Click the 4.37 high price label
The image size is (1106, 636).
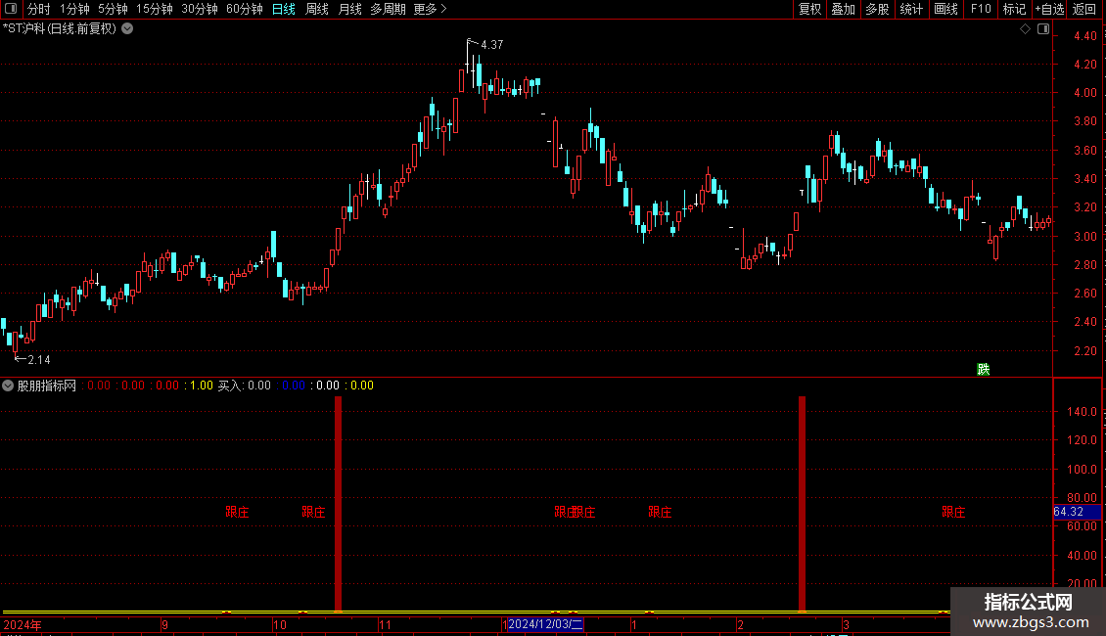(x=492, y=44)
